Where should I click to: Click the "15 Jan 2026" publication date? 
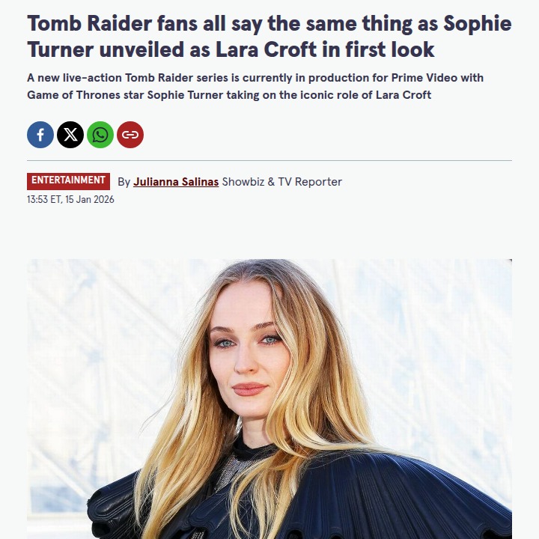pyautogui.click(x=90, y=200)
